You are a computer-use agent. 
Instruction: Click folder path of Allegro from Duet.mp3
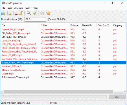click(x=54, y=70)
